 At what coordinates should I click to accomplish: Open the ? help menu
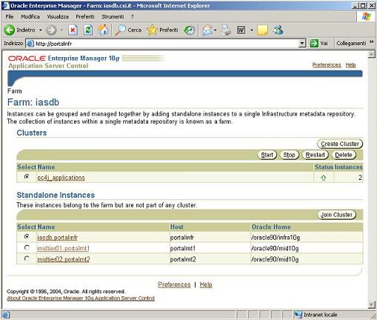tap(133, 16)
